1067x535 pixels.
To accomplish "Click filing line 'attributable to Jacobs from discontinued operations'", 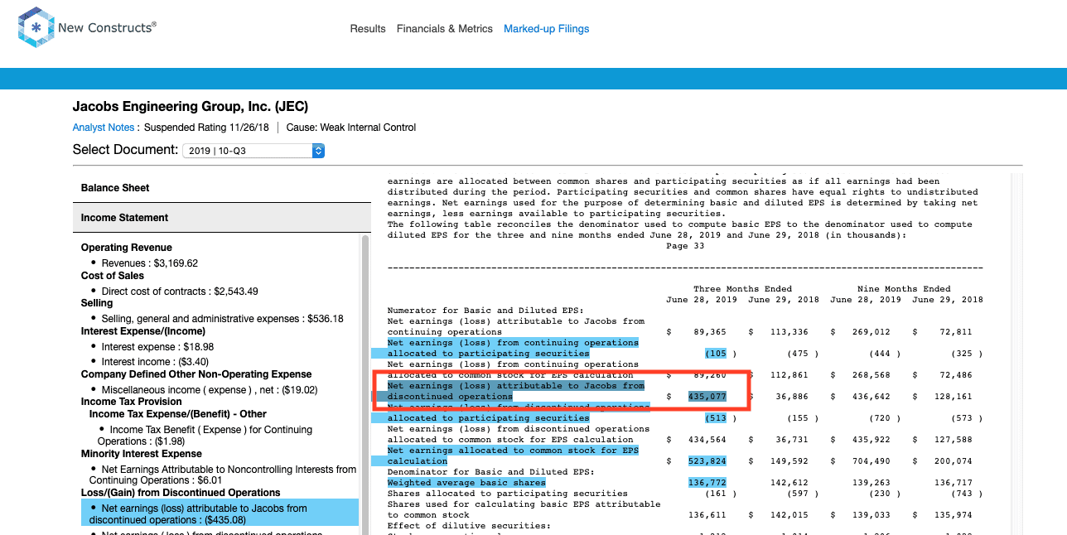I will 515,391.
